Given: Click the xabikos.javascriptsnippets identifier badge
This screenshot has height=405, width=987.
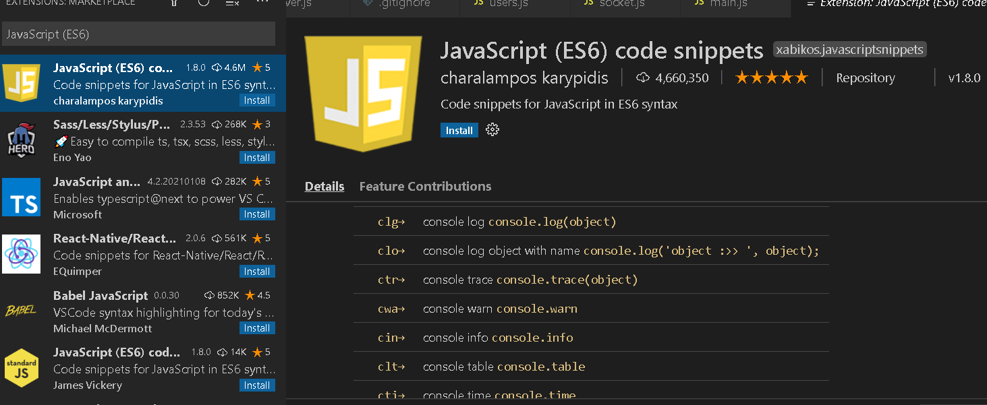Looking at the screenshot, I should point(850,50).
